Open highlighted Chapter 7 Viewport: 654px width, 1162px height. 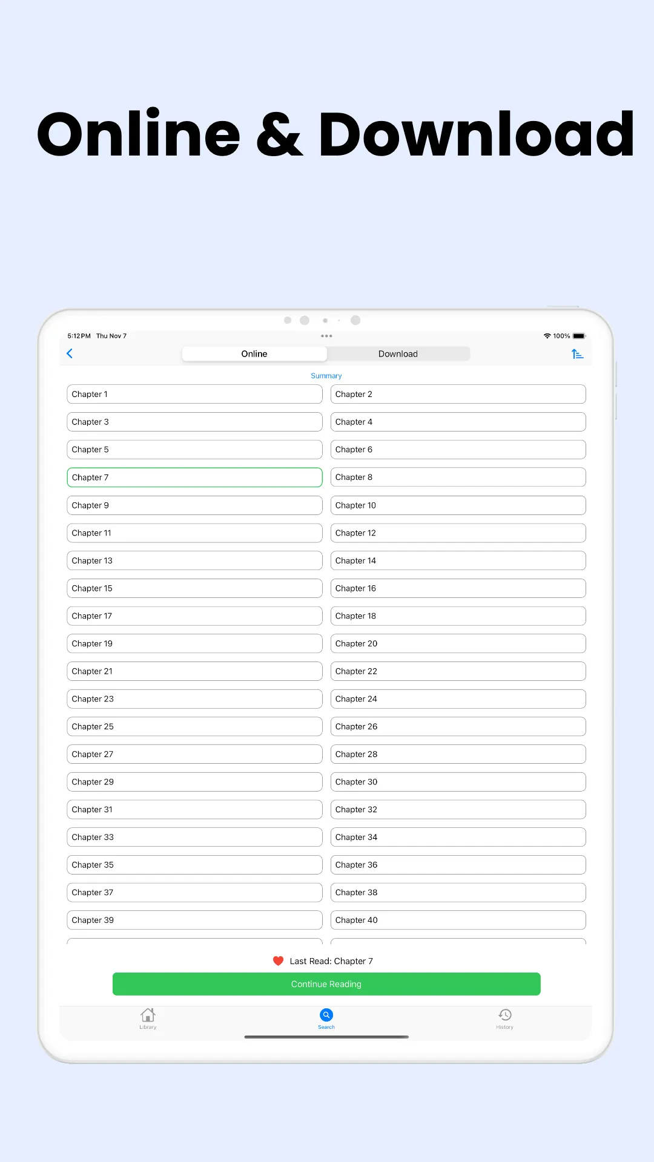(194, 478)
